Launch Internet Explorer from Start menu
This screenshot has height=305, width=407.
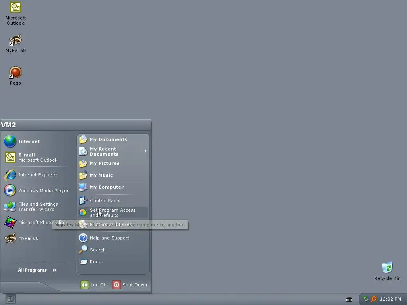pyautogui.click(x=36, y=175)
